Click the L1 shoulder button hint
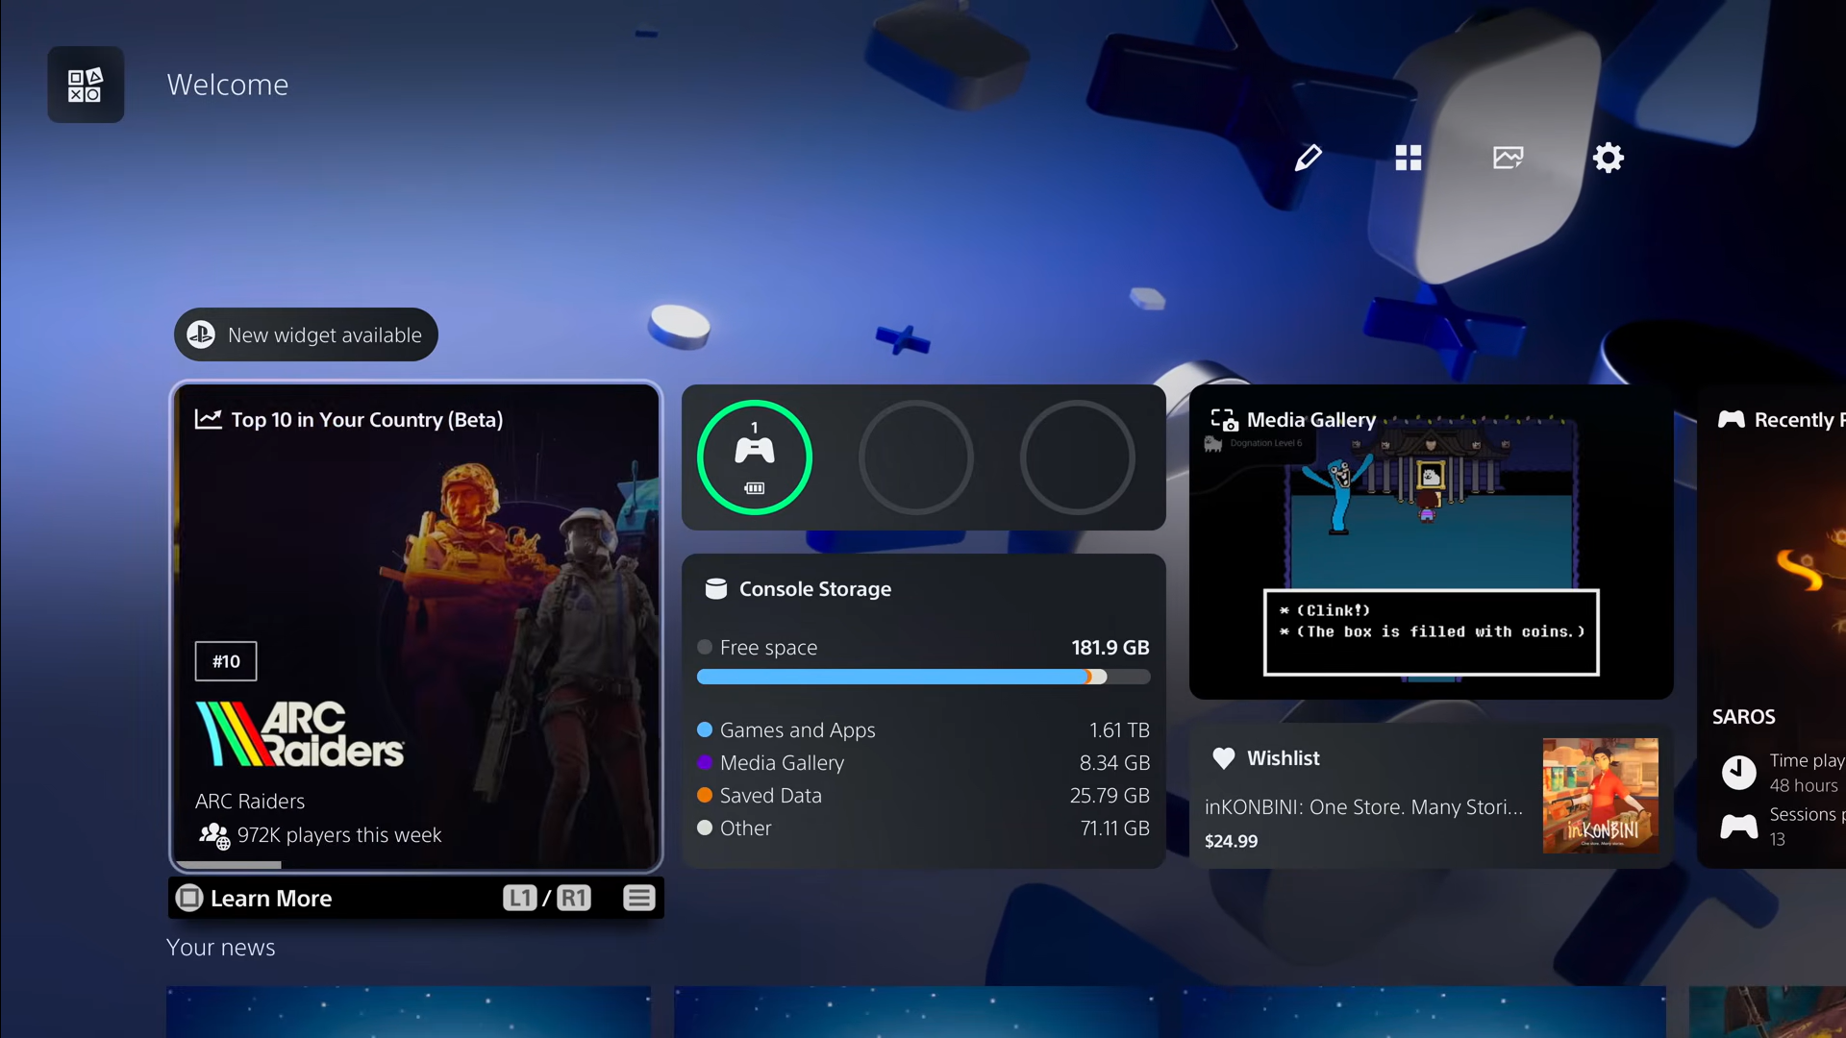 (x=519, y=898)
